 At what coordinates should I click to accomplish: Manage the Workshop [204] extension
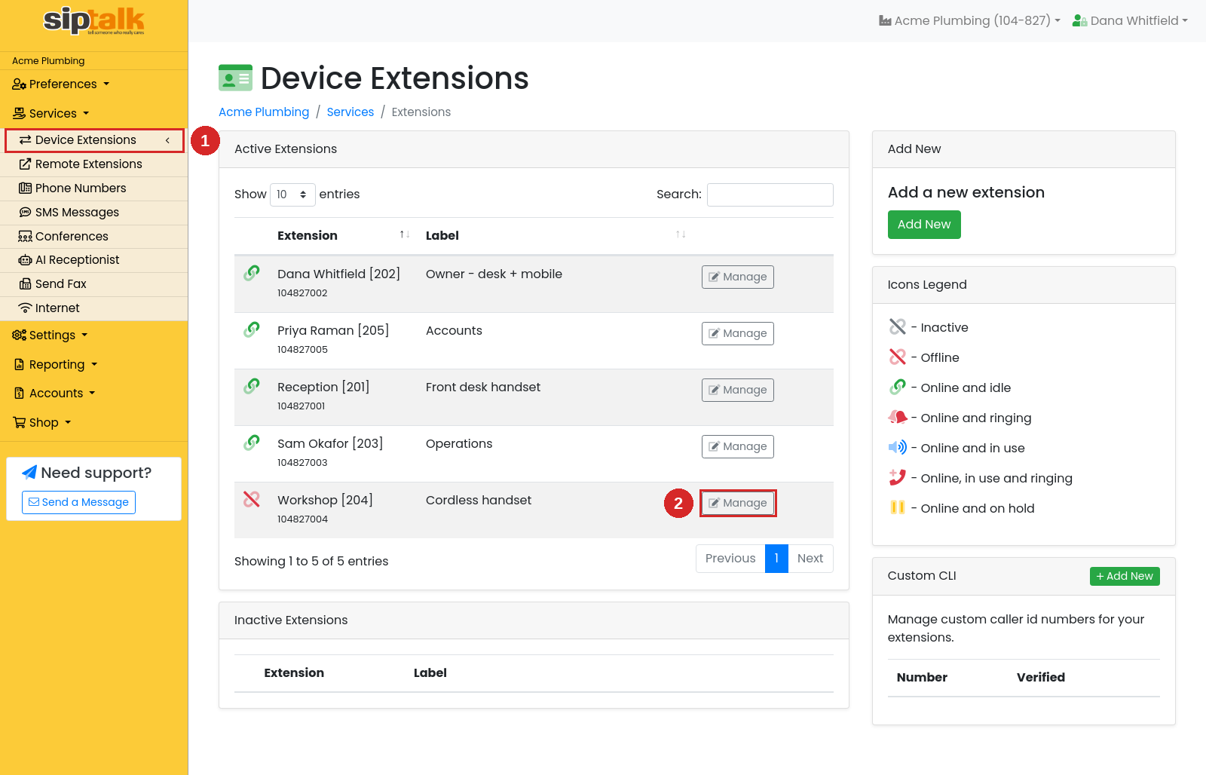pyautogui.click(x=738, y=503)
